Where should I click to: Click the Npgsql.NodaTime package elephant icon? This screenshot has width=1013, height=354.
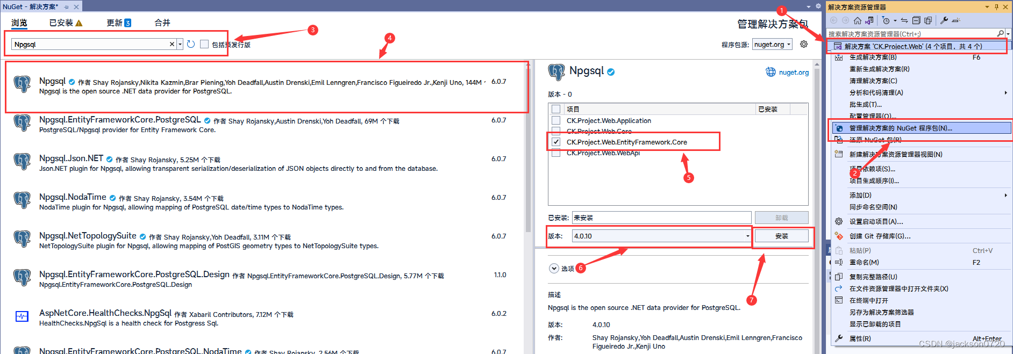pyautogui.click(x=22, y=200)
